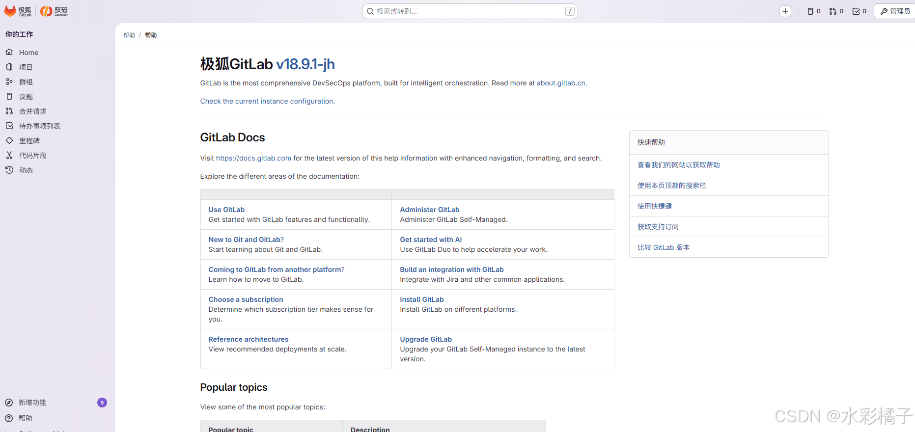
Task: Focus the search or go to field
Action: [470, 11]
